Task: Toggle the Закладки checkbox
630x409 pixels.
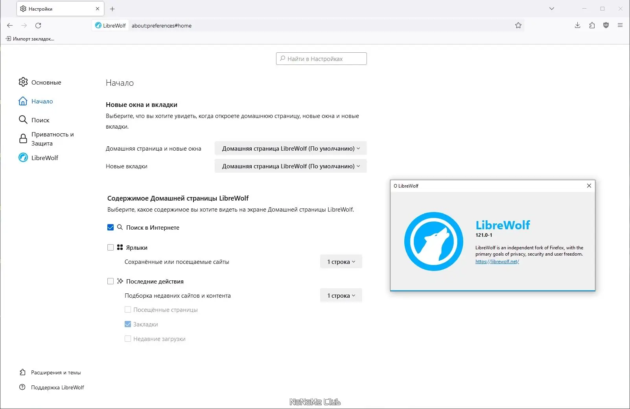Action: [x=128, y=324]
